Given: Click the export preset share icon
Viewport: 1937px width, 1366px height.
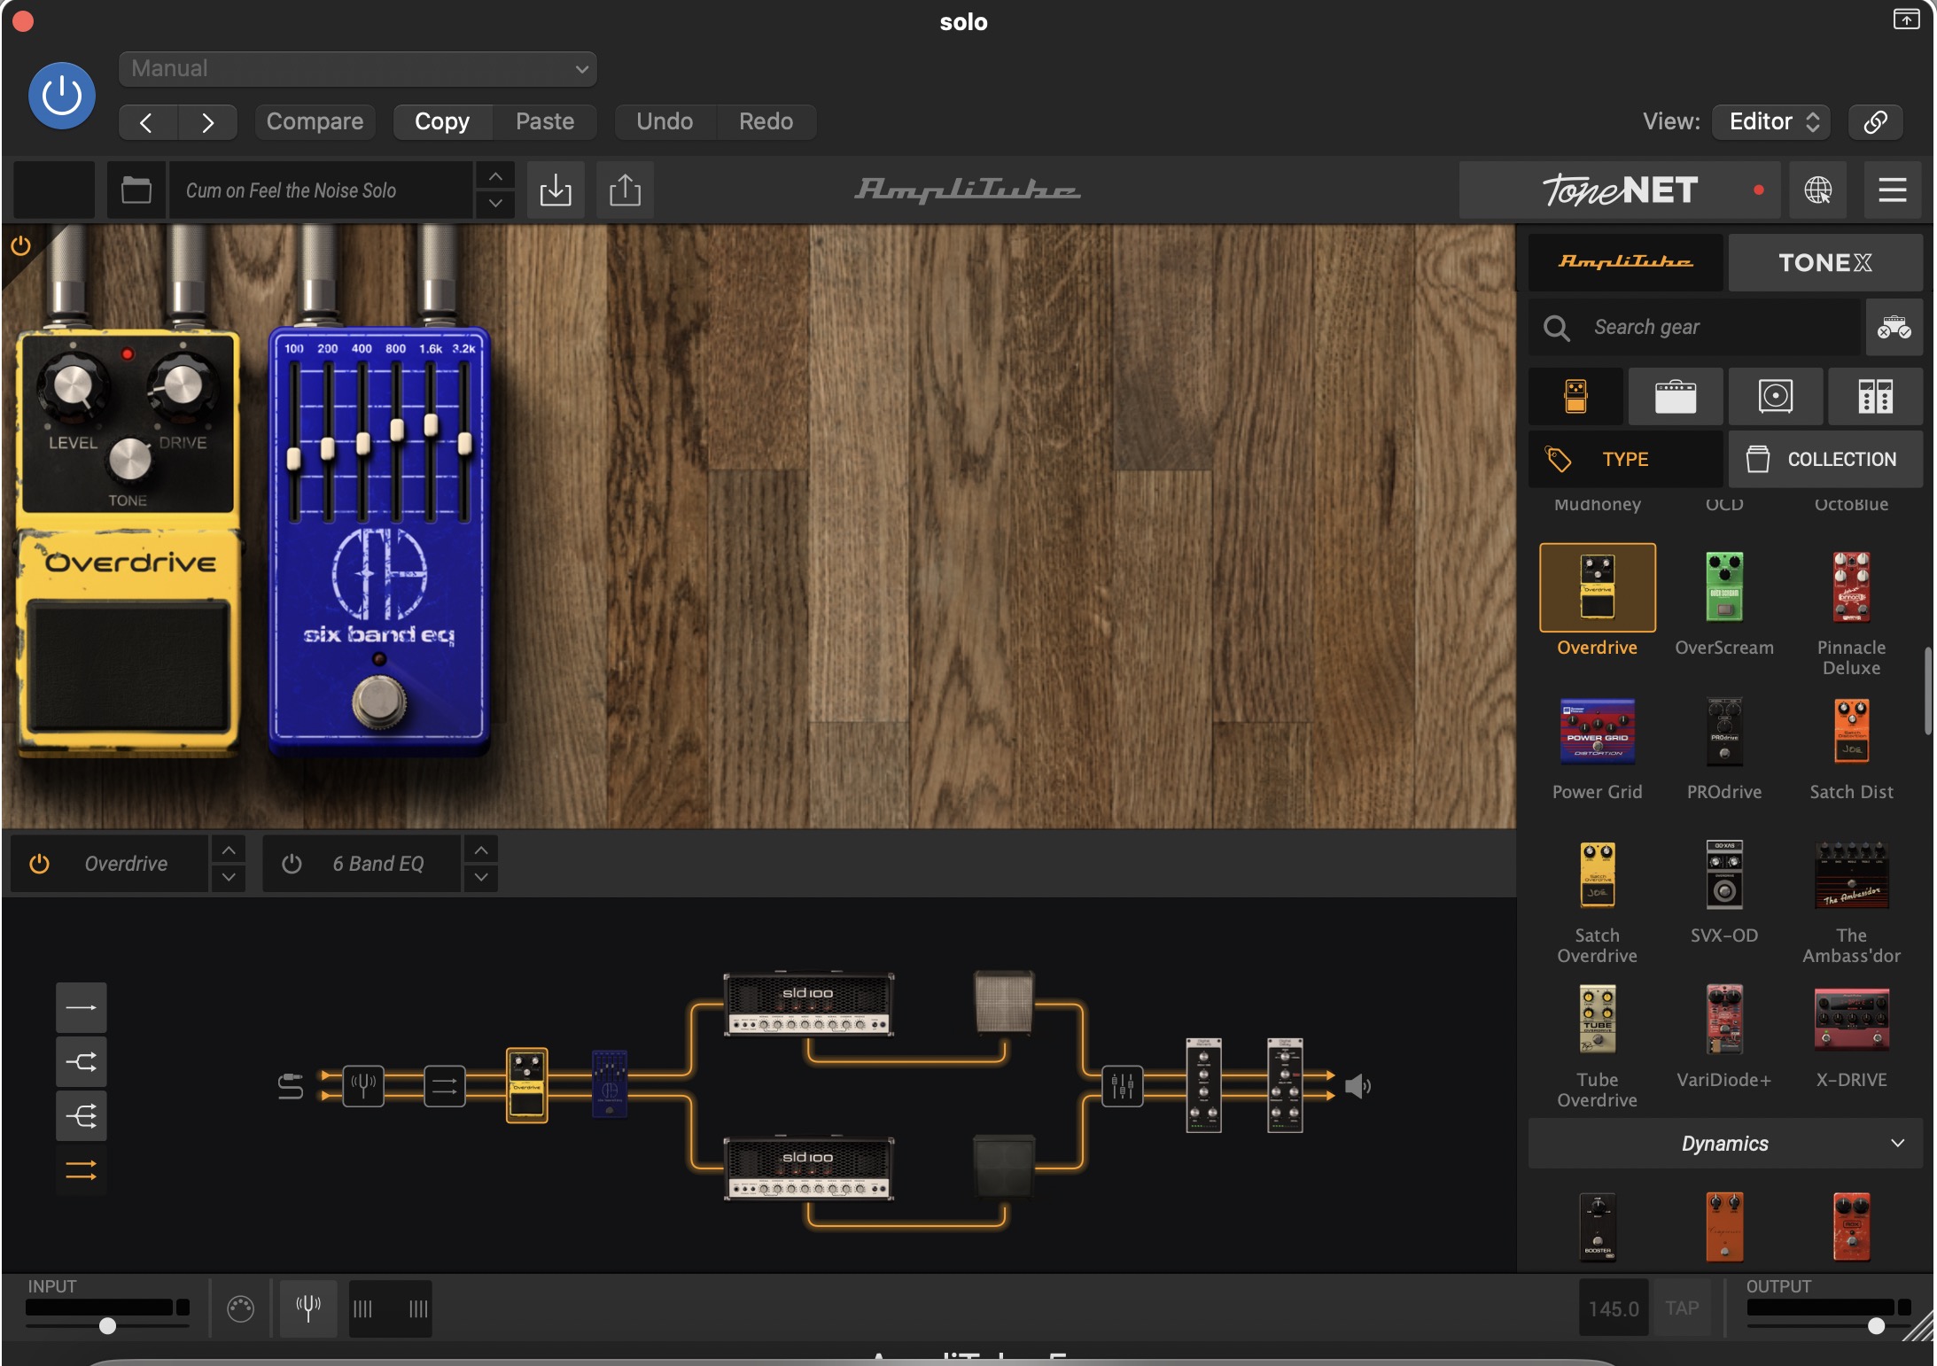Looking at the screenshot, I should point(625,190).
